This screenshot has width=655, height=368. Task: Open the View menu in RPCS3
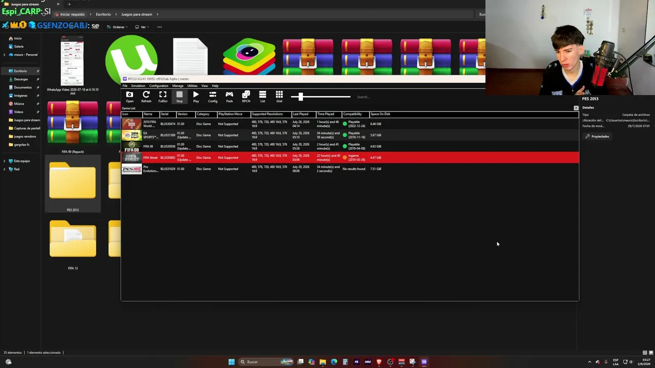[205, 86]
